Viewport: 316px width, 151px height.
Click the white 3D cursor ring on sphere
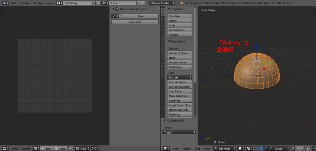coord(257,63)
